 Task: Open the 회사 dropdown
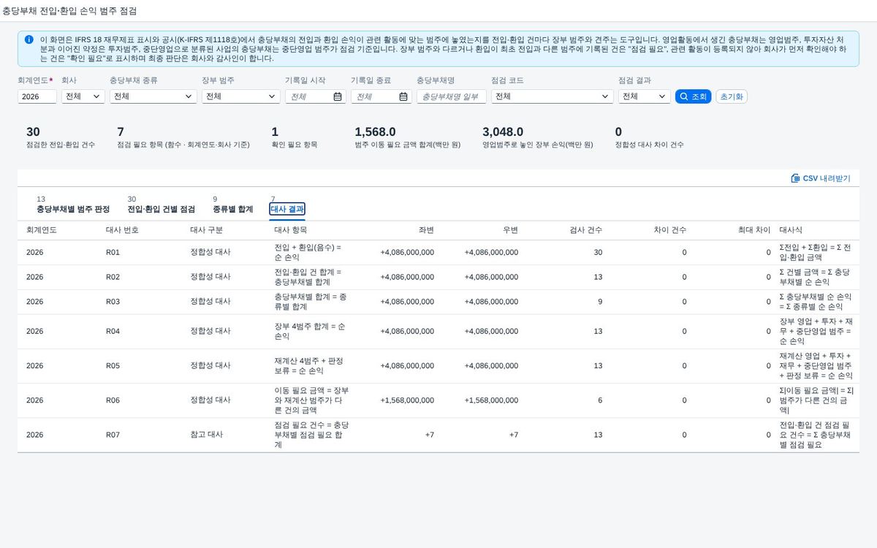tap(83, 96)
